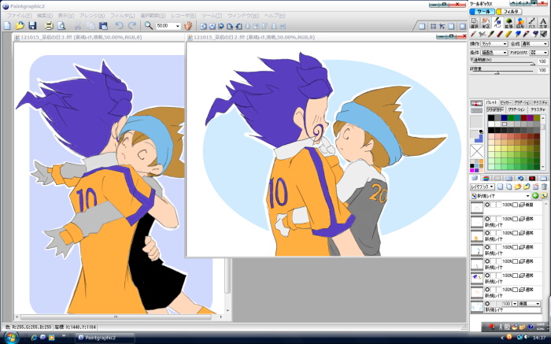Select the ソリッドカラー button
The image size is (551, 344).
pos(495,109)
